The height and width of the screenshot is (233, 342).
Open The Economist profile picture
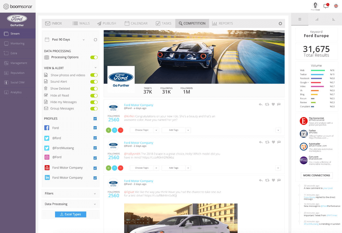[x=304, y=121]
